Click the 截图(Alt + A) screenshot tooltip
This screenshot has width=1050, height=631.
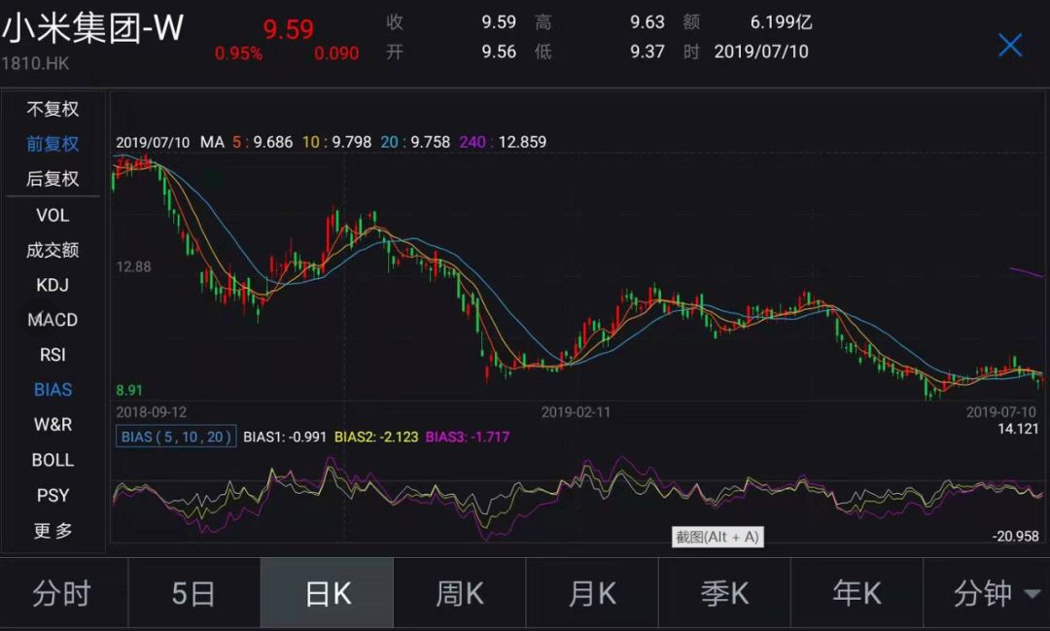click(718, 537)
